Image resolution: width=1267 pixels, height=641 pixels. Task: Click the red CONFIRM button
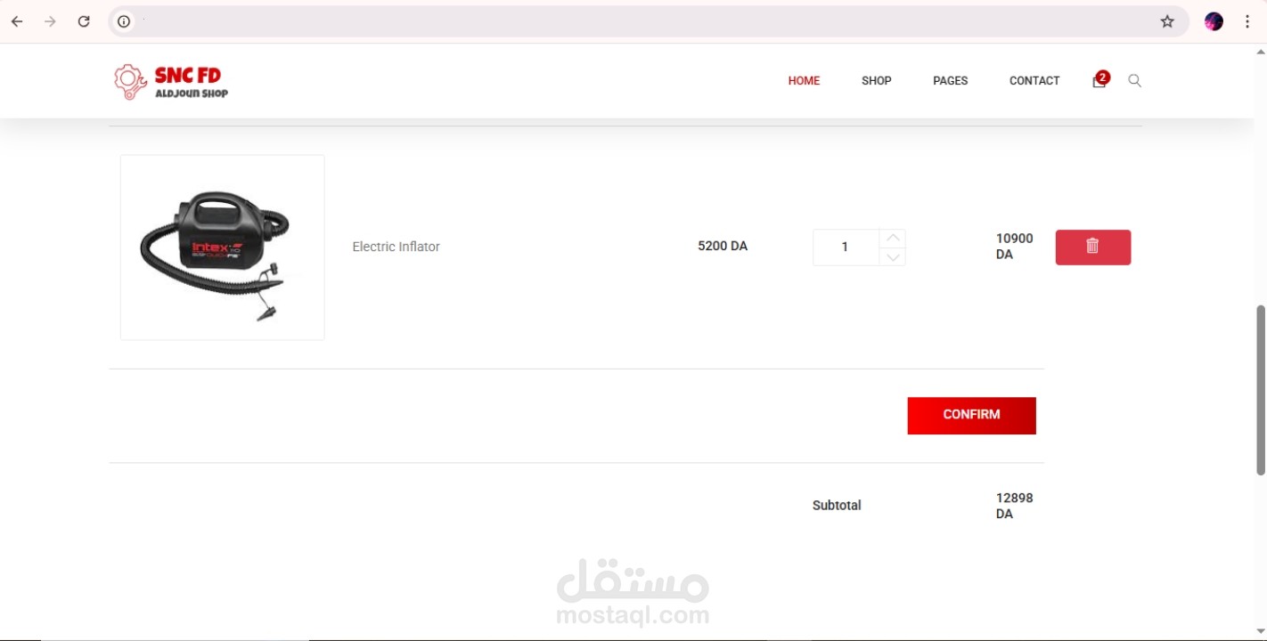(972, 416)
